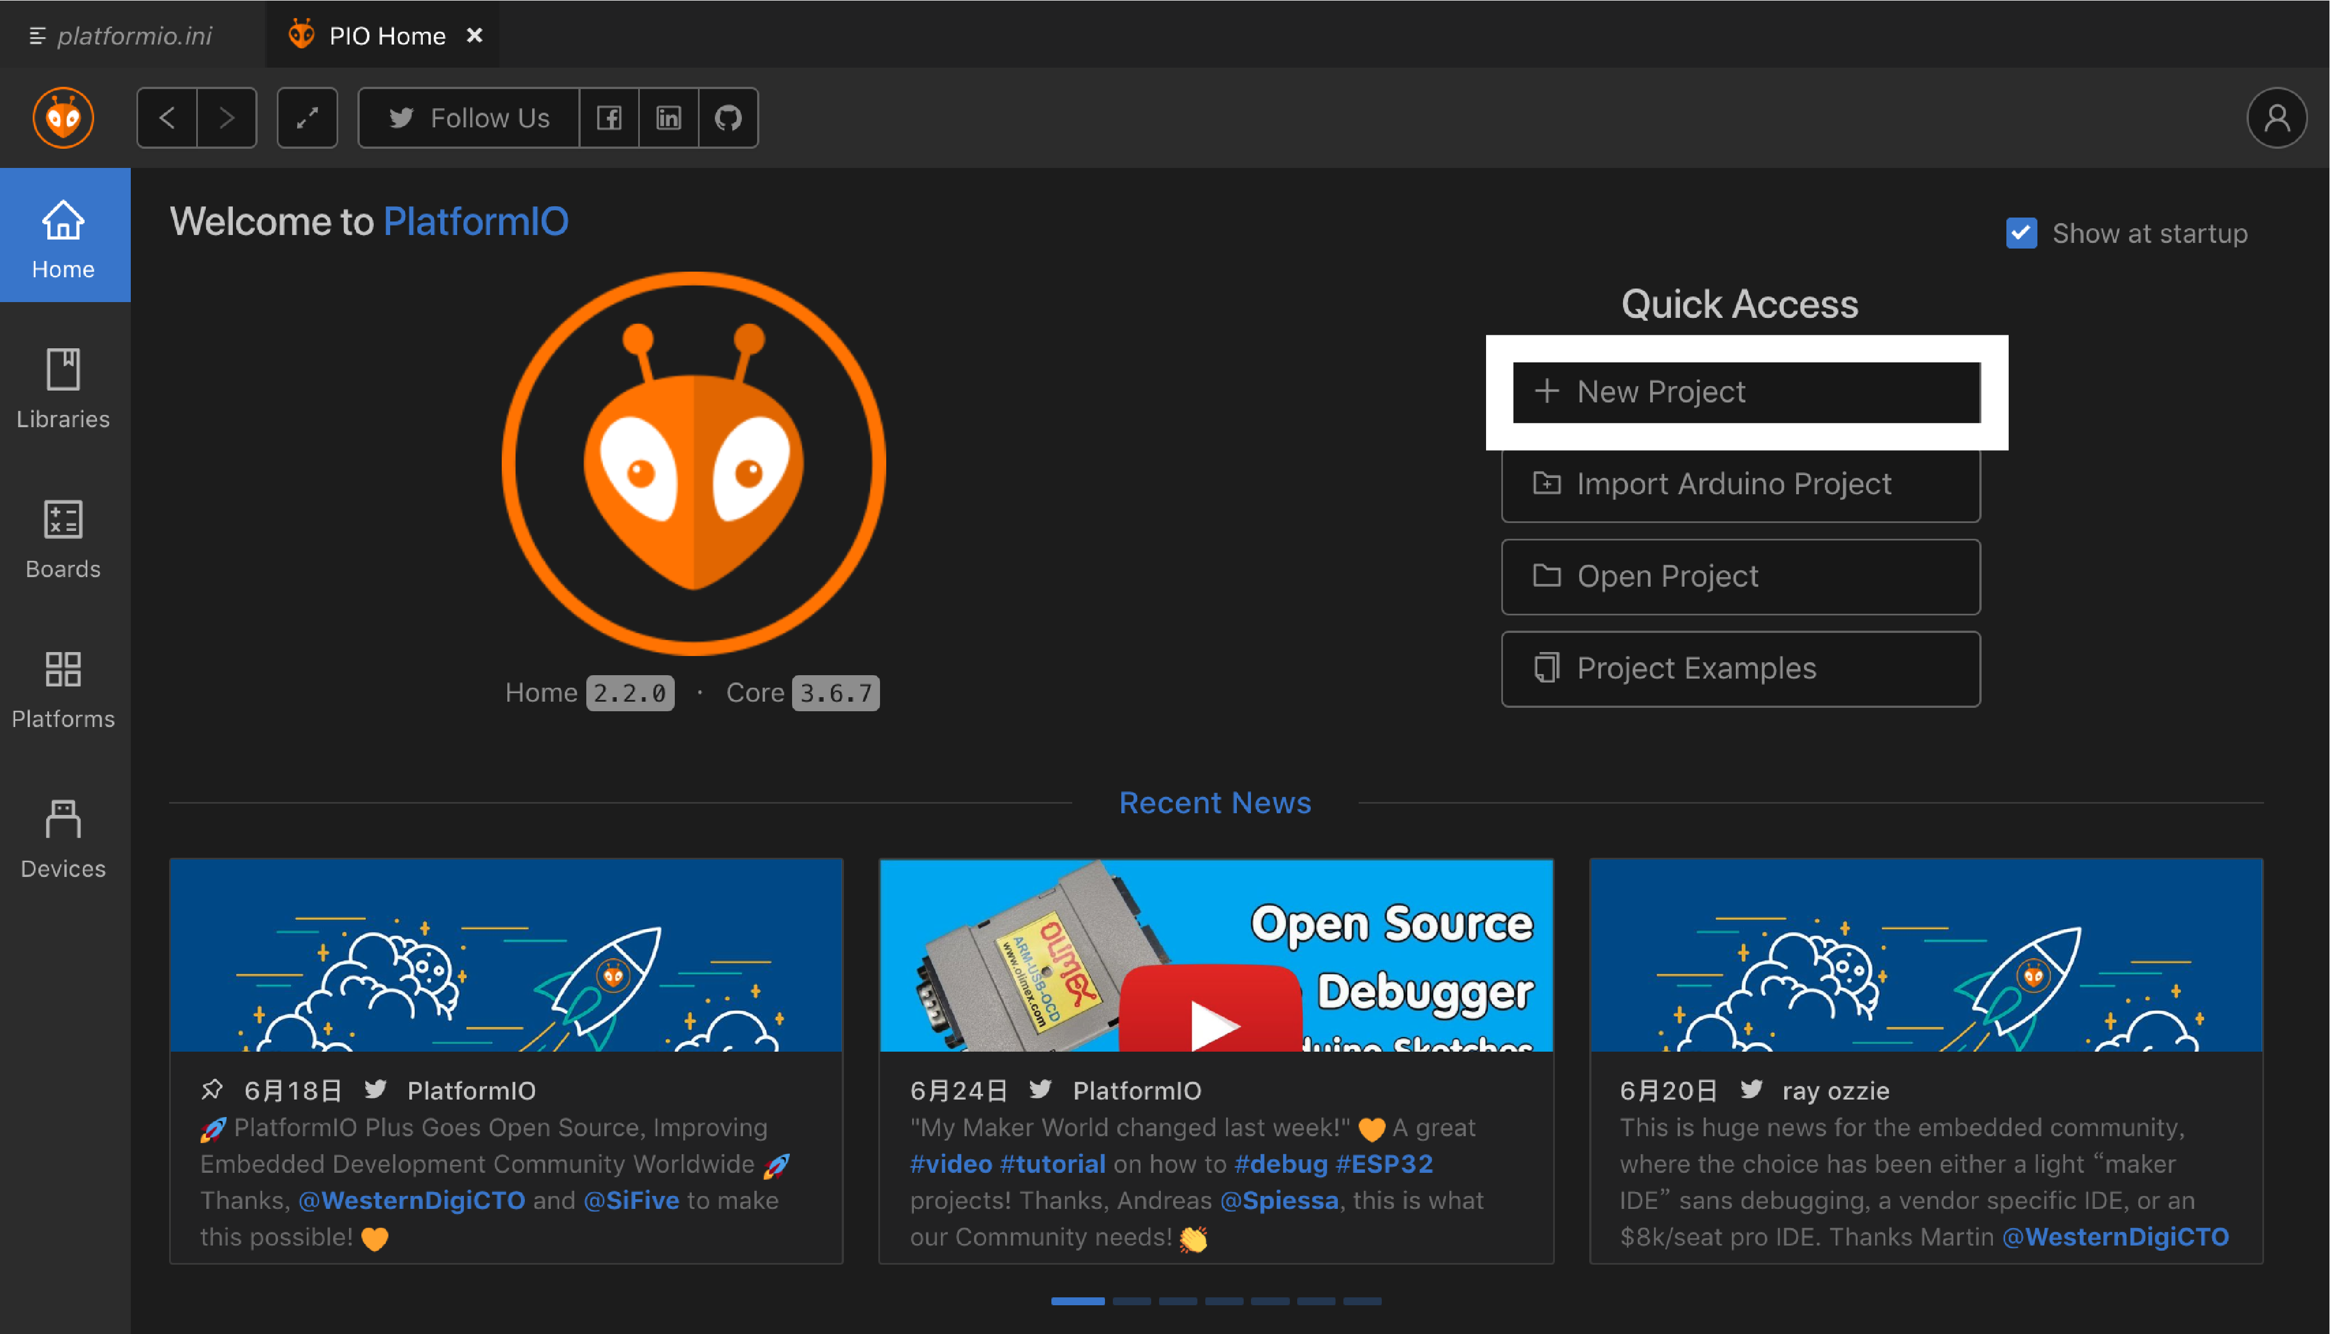This screenshot has width=2330, height=1334.
Task: Open the Project Examples button
Action: pos(1740,669)
